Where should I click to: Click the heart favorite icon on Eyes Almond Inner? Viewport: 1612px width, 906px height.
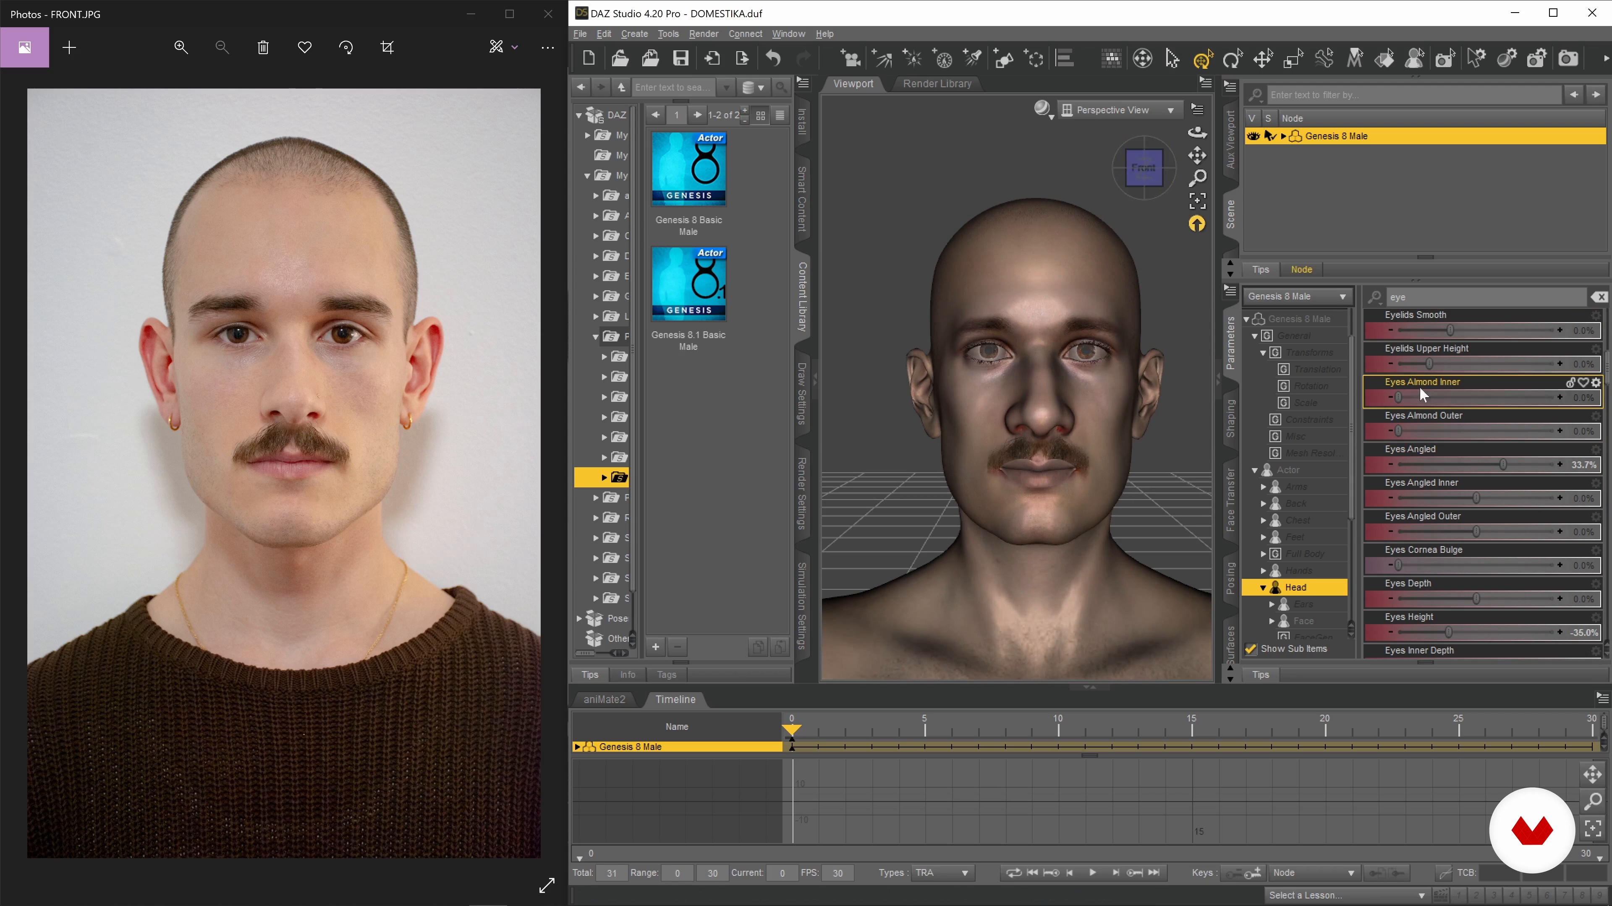pyautogui.click(x=1583, y=382)
